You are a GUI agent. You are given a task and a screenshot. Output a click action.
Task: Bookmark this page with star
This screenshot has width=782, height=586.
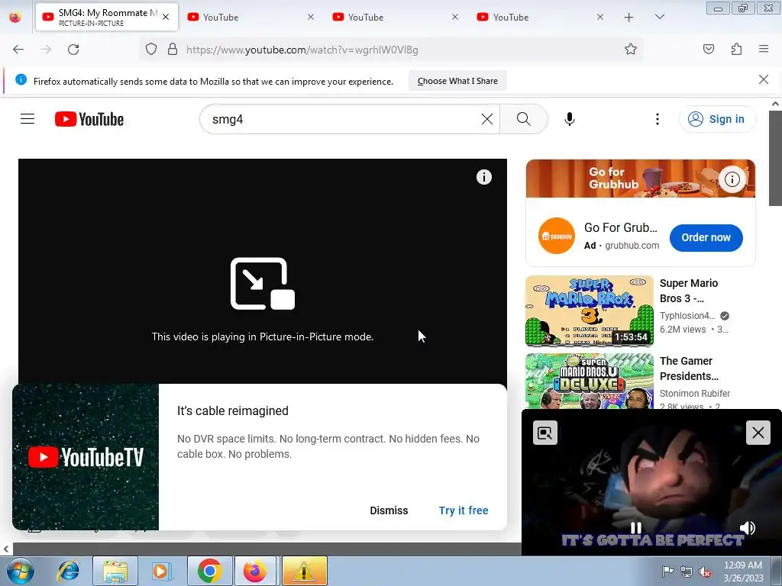click(630, 49)
